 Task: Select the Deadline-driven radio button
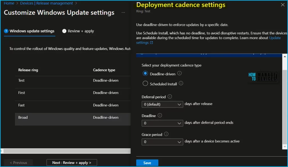point(145,74)
